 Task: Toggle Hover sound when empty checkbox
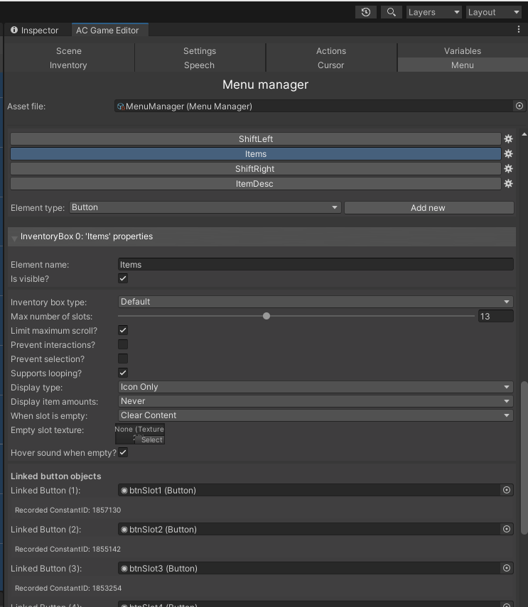point(123,452)
